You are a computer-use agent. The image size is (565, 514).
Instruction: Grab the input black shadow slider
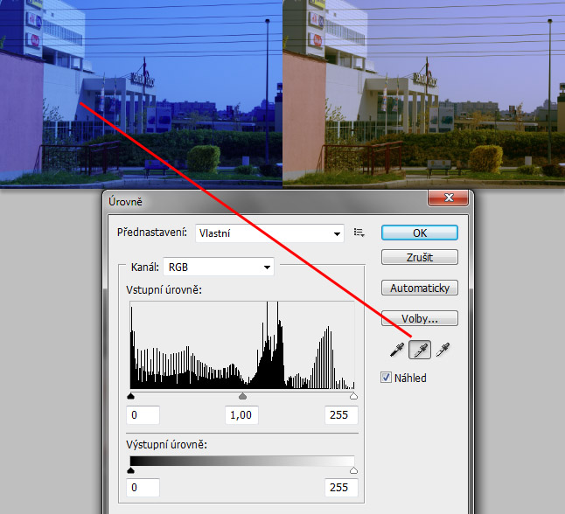tap(131, 396)
